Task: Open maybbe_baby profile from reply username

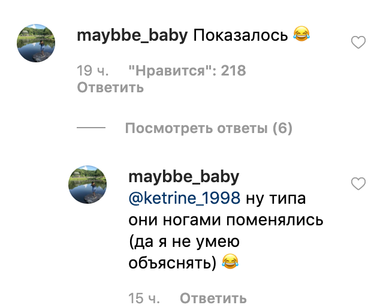Action: 183,177
